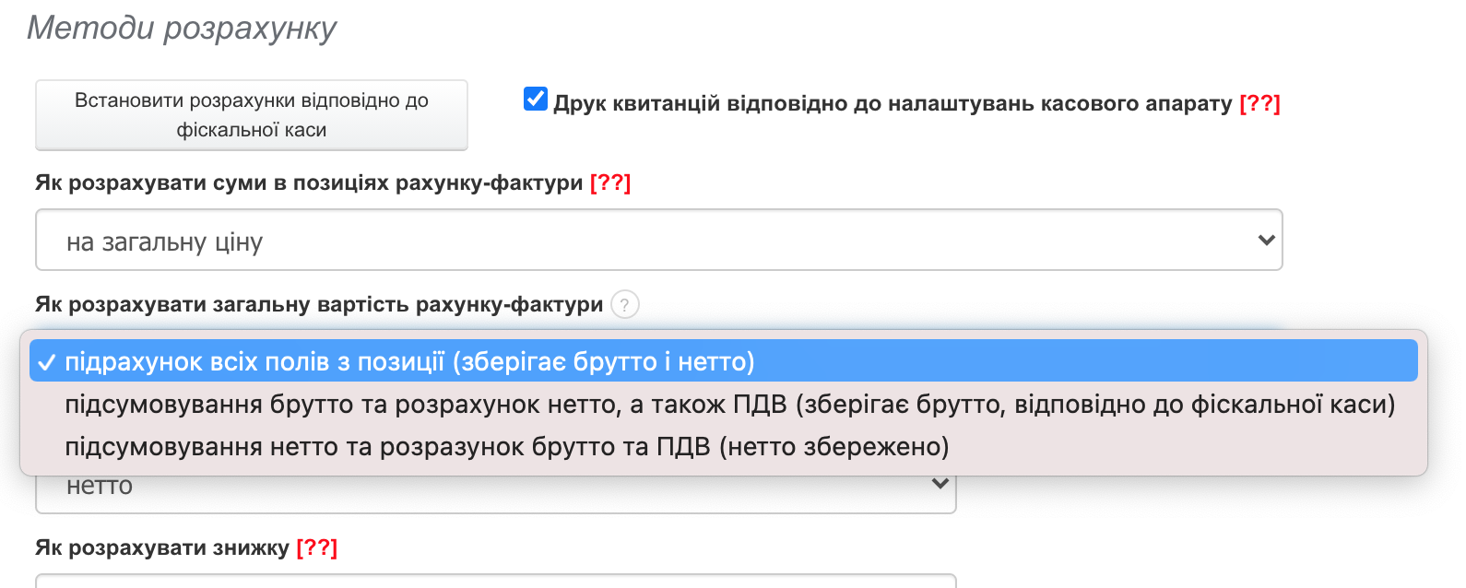Click the [??] help beside 'позиціях рахунку-фактури'
Viewport: 1466px width, 588px height.
(x=610, y=182)
